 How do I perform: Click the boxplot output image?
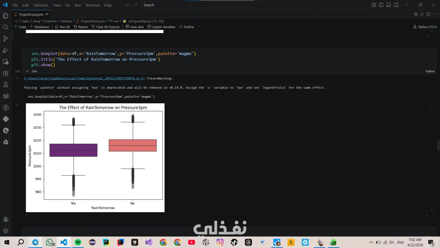tap(95, 158)
